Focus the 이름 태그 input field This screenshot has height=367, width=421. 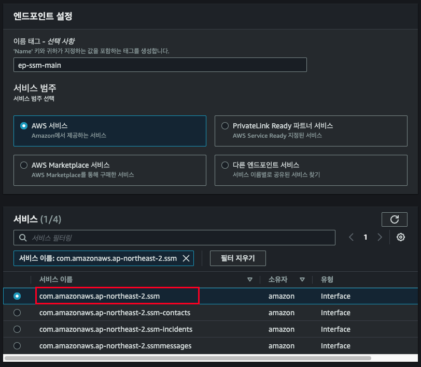(x=160, y=65)
